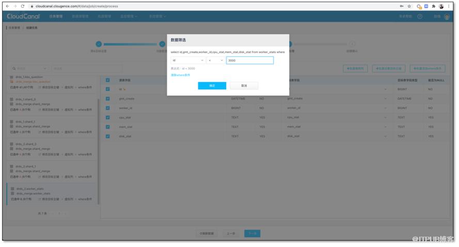Uncheck the id field checkbox
This screenshot has height=247, width=459.
(x=108, y=89)
